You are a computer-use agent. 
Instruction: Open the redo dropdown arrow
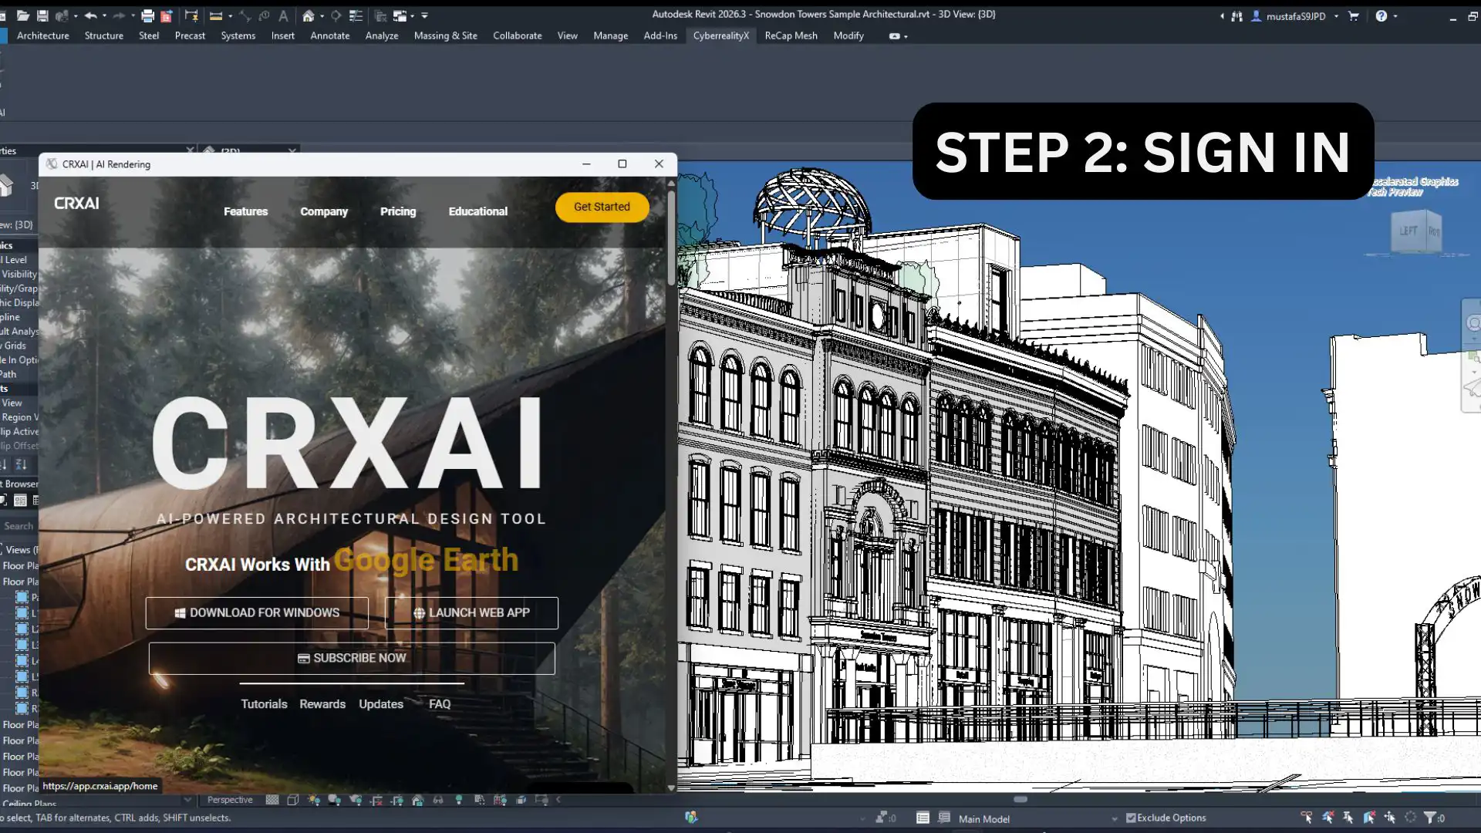[x=133, y=15]
